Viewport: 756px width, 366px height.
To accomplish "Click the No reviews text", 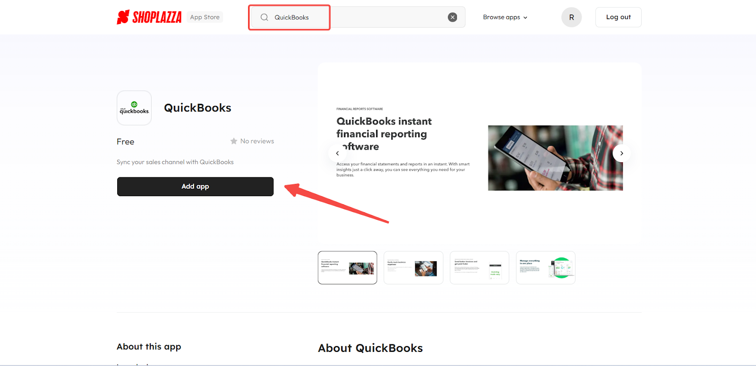I will 257,141.
